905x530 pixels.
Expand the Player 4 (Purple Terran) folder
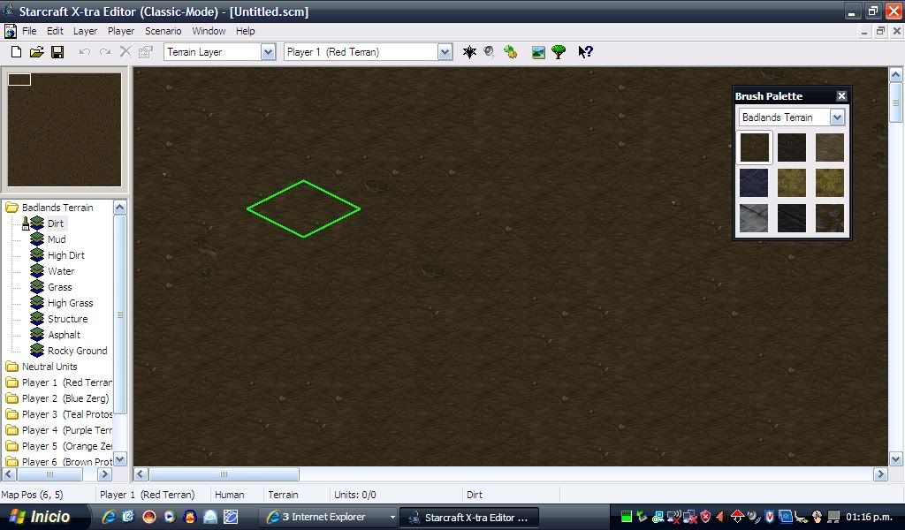(x=12, y=430)
